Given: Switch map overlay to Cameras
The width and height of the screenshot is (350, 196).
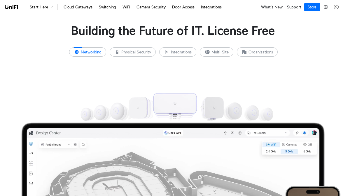Looking at the screenshot, I should 289,145.
